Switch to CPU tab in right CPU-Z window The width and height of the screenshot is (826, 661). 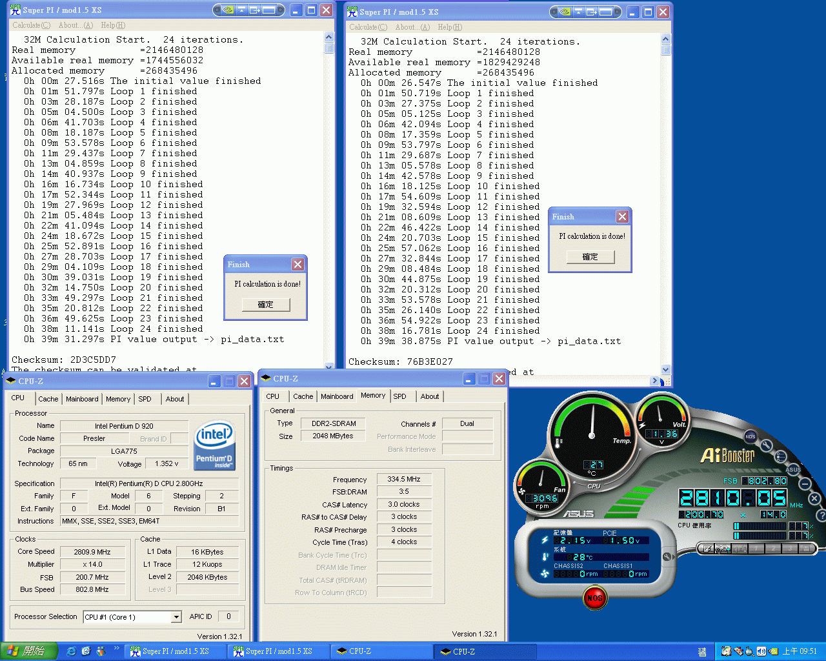coord(273,396)
